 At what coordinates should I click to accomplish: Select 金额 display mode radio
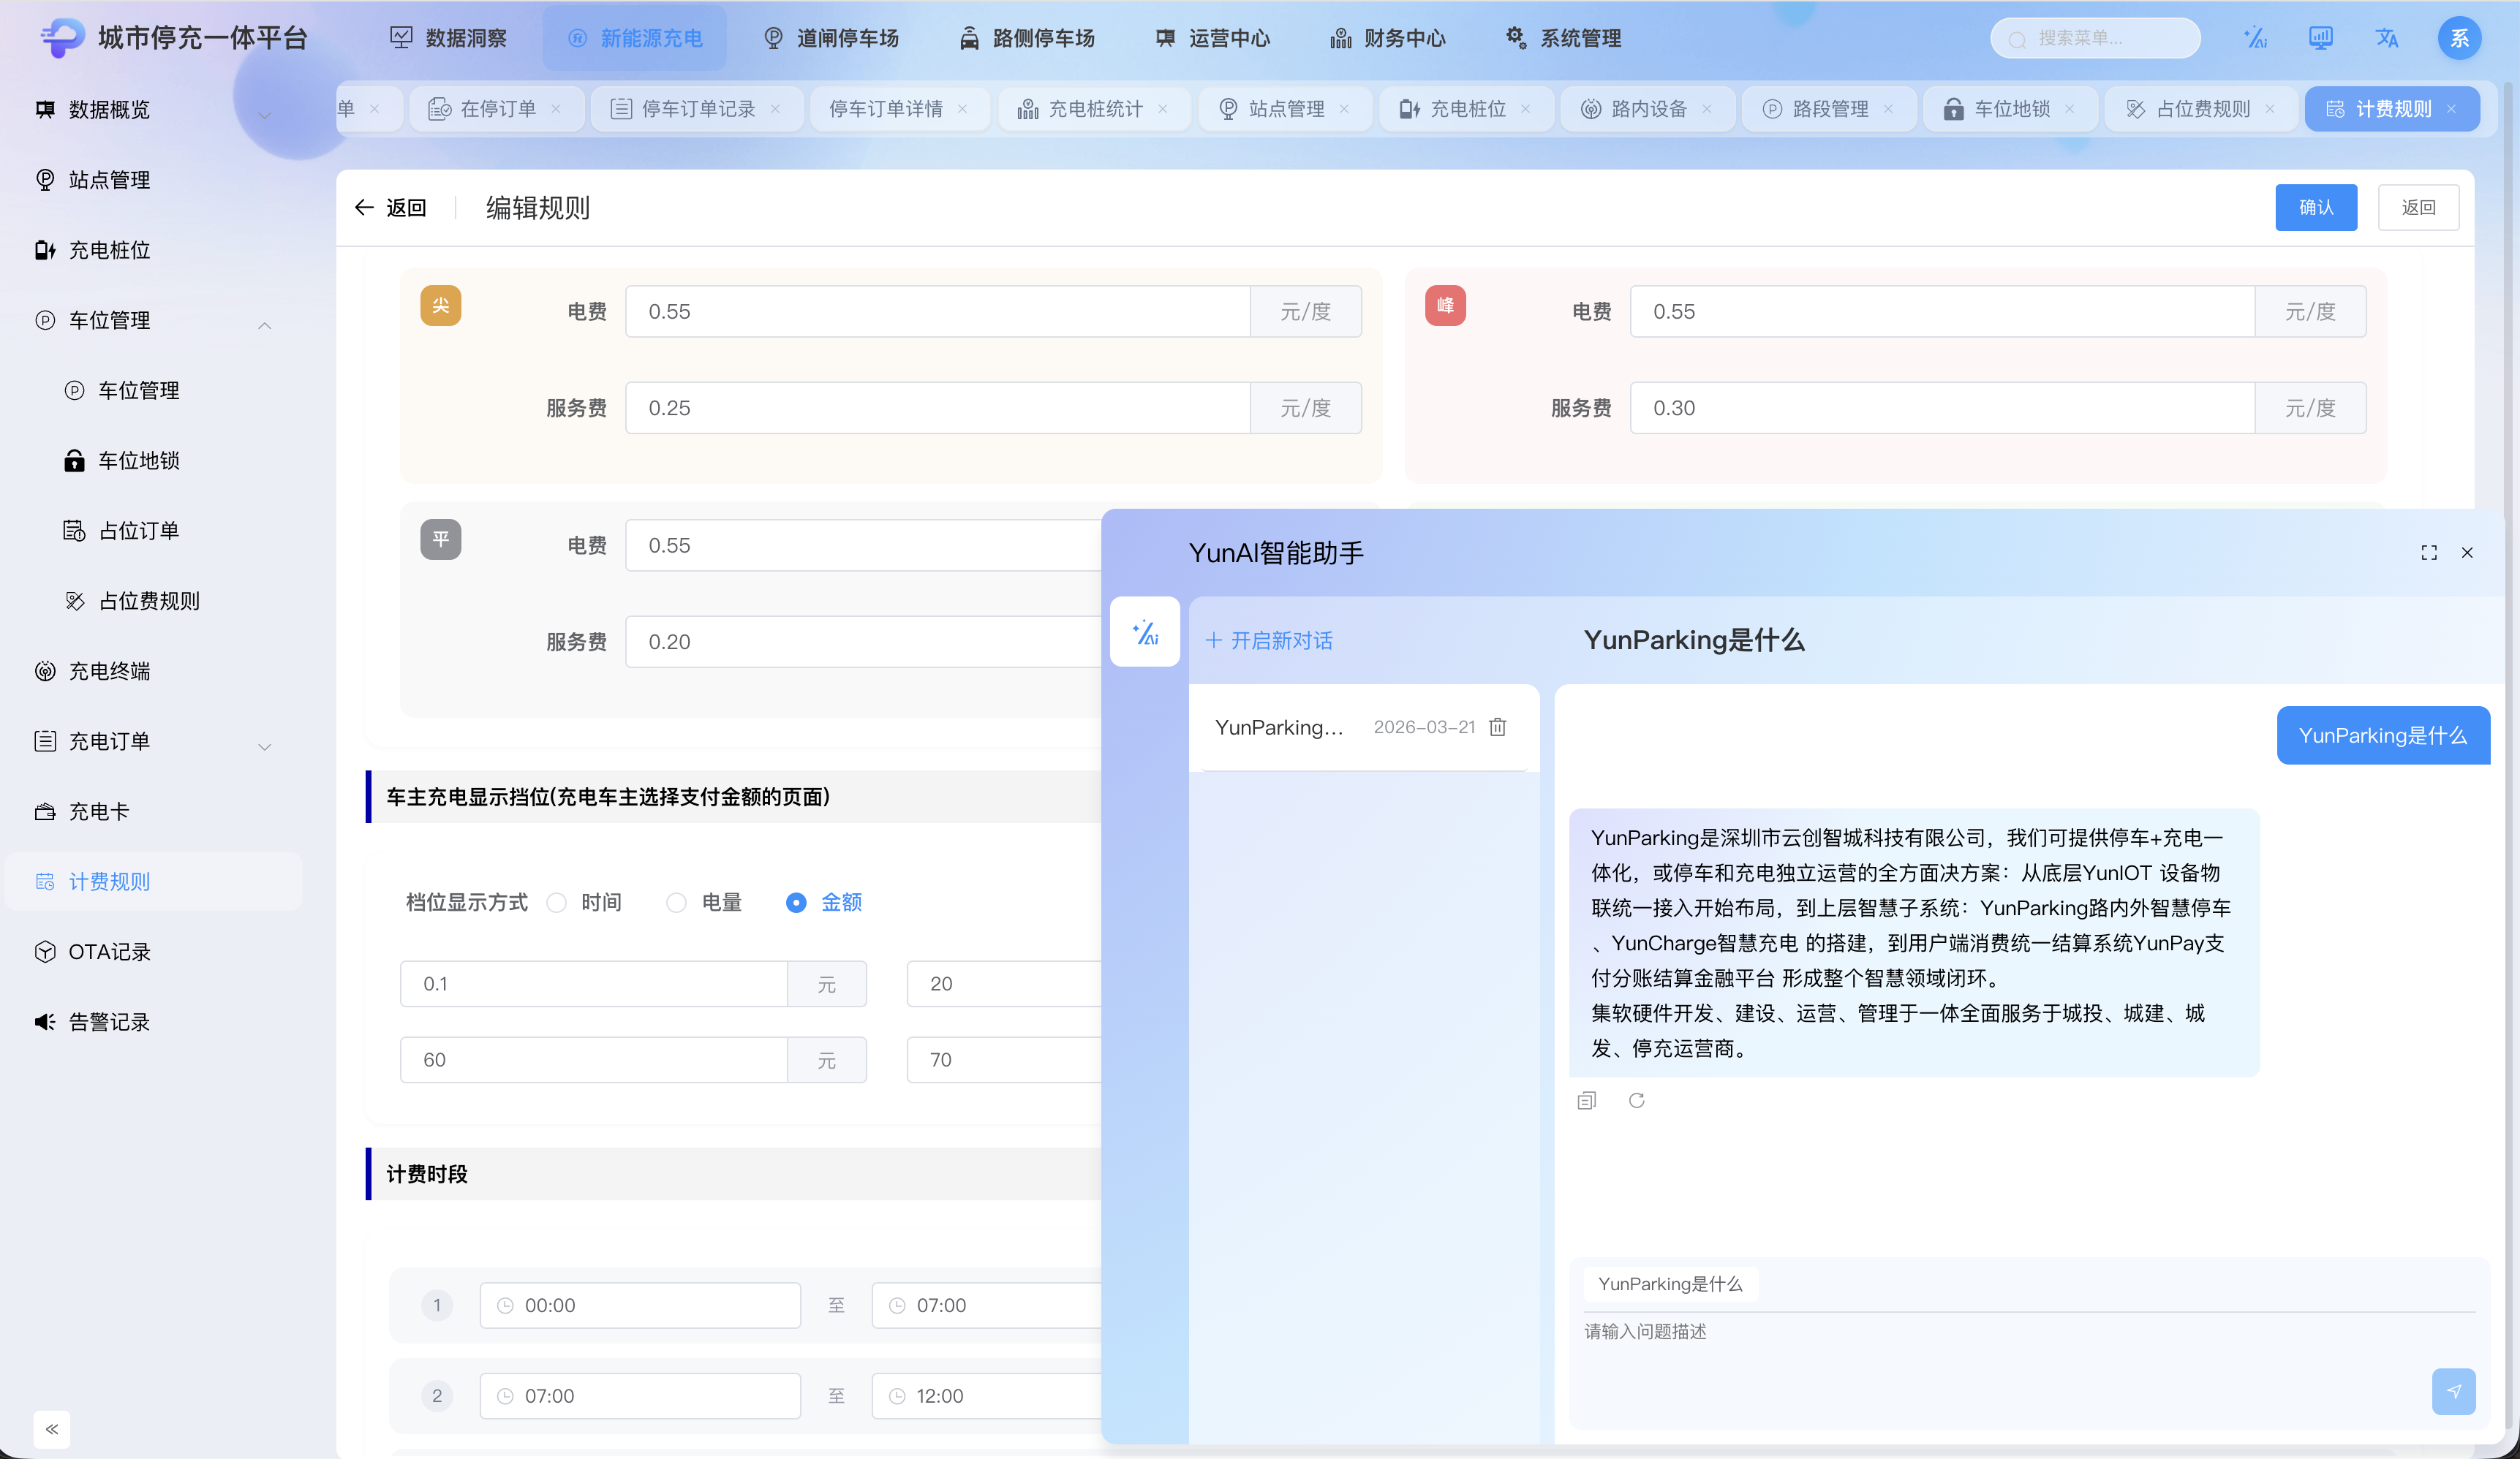pos(796,903)
